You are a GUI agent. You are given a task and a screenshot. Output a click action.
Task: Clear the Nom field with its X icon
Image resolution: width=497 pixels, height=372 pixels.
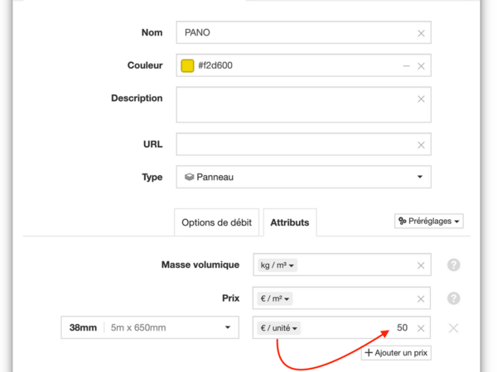pyautogui.click(x=421, y=33)
